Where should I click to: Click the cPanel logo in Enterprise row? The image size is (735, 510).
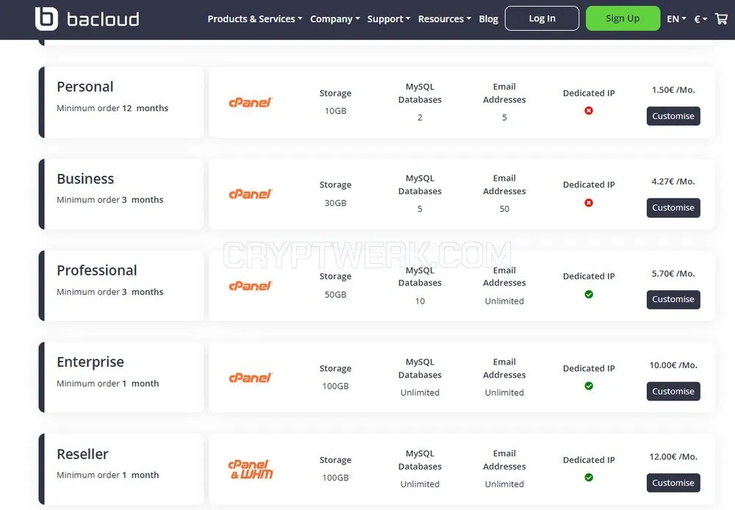tap(251, 377)
